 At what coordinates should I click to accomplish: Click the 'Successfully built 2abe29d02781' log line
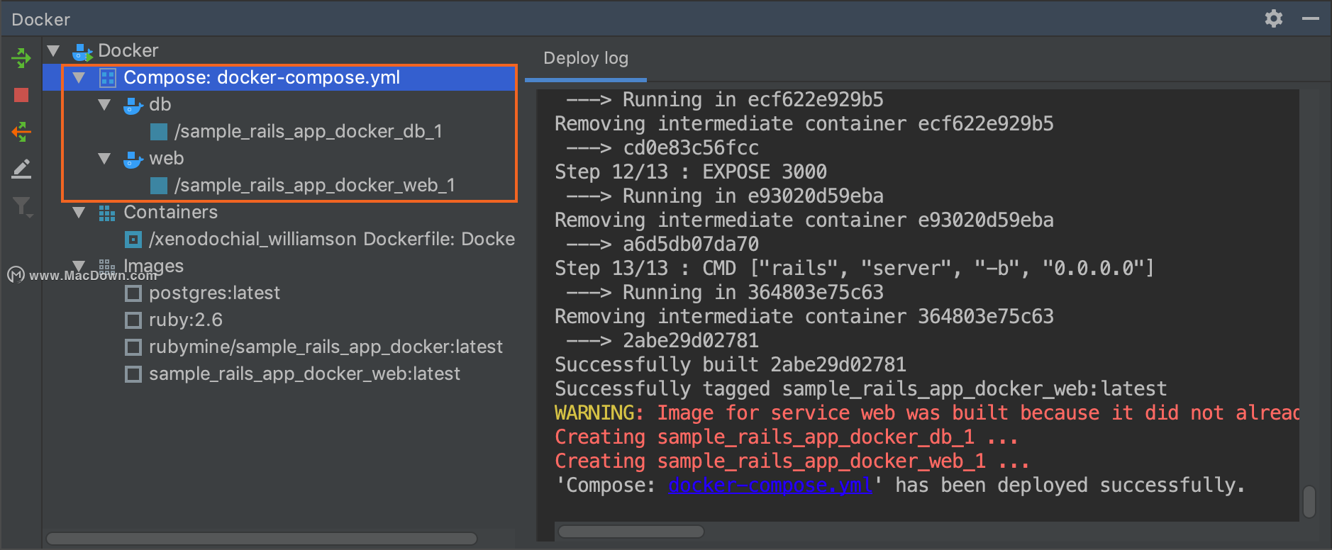pyautogui.click(x=731, y=365)
